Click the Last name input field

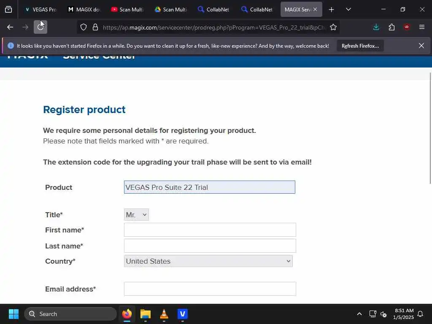(x=210, y=246)
